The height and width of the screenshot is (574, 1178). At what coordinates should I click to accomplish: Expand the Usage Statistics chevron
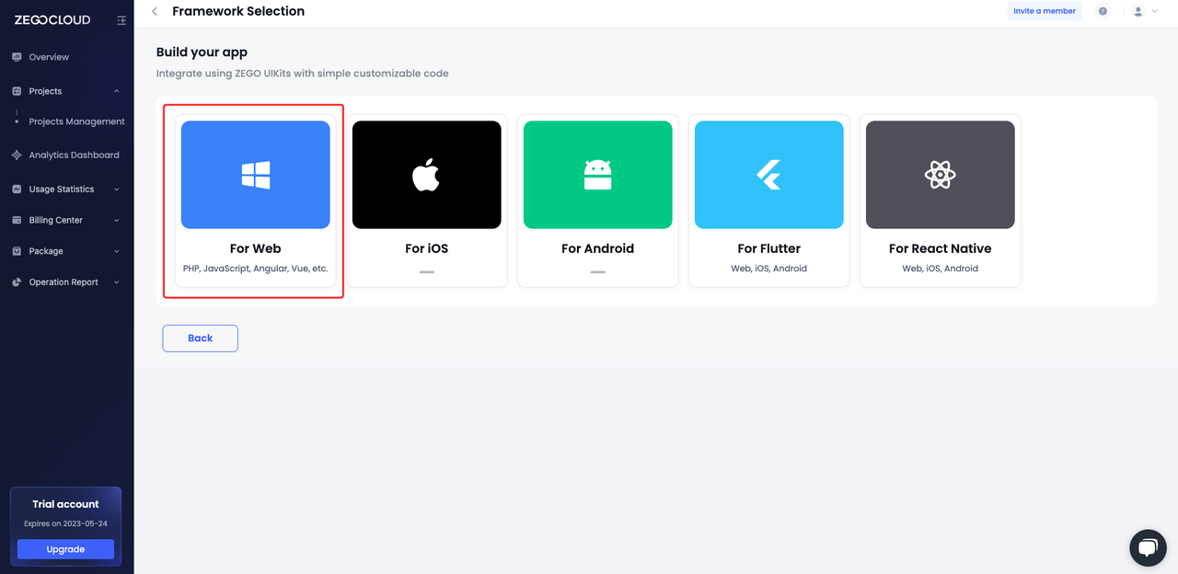click(117, 189)
